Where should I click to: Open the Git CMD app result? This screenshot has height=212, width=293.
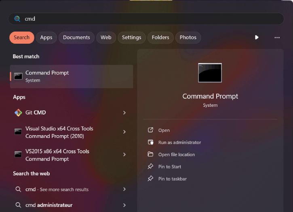pyautogui.click(x=72, y=112)
